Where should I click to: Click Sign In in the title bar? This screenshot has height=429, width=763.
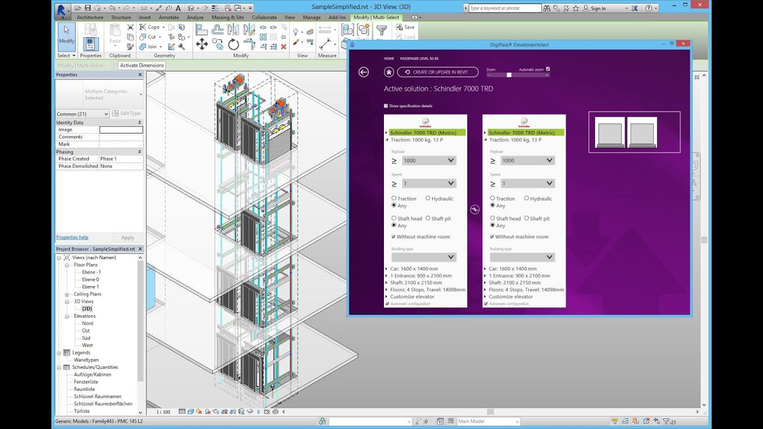pyautogui.click(x=598, y=8)
